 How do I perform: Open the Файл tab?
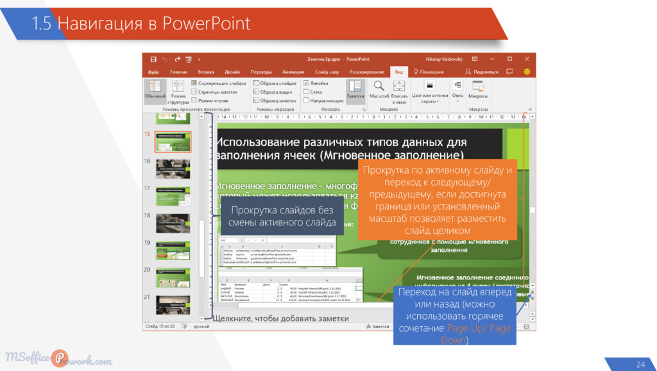point(153,72)
